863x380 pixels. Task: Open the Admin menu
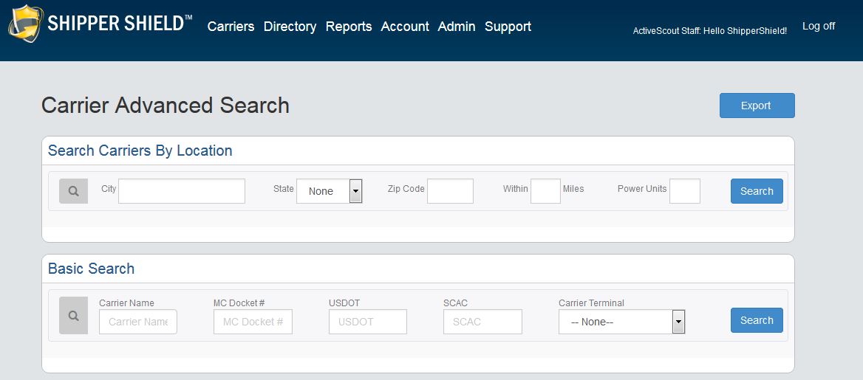(x=457, y=27)
